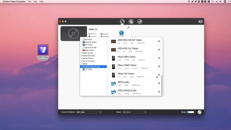Click the MP3 Audio music icon
Viewport: 231px width, 130px height.
tap(113, 83)
